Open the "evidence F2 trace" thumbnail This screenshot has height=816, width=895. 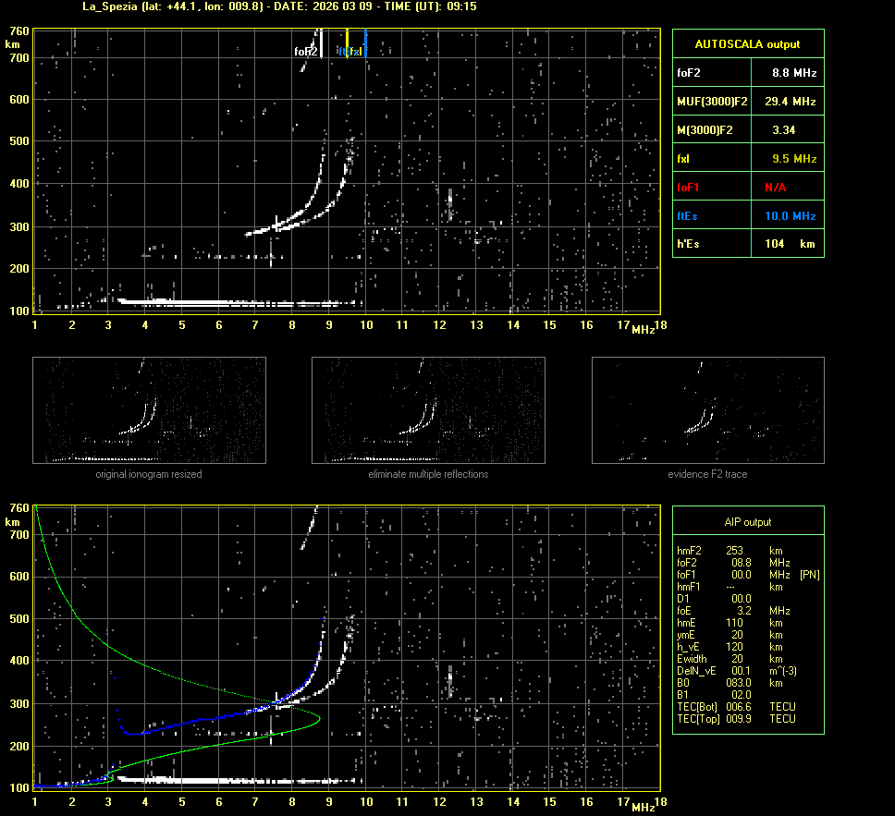click(x=707, y=410)
